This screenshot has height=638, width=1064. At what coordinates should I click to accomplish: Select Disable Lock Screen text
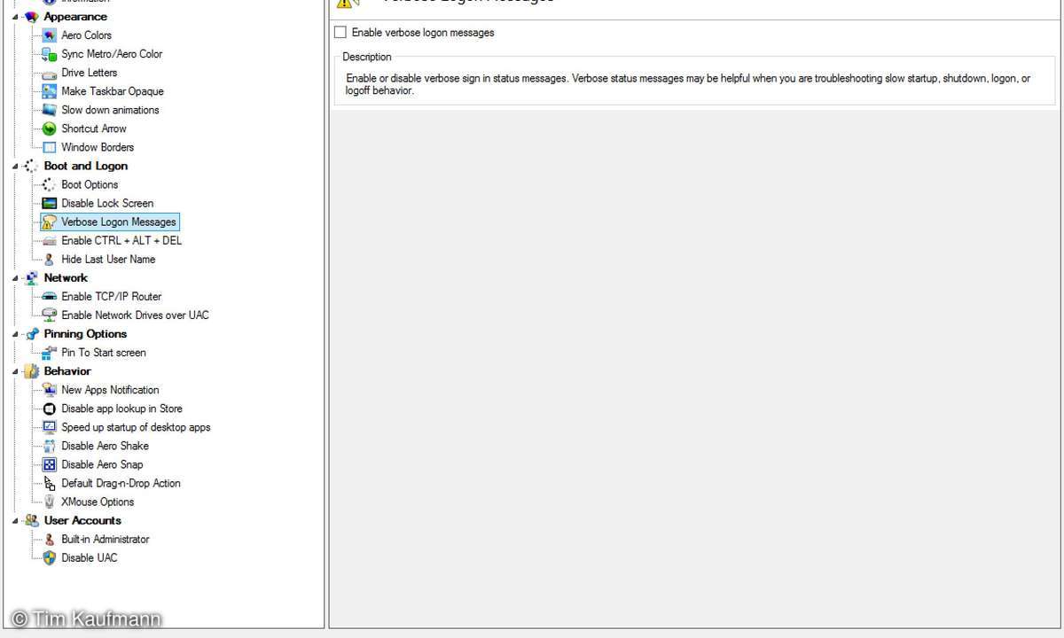(107, 203)
